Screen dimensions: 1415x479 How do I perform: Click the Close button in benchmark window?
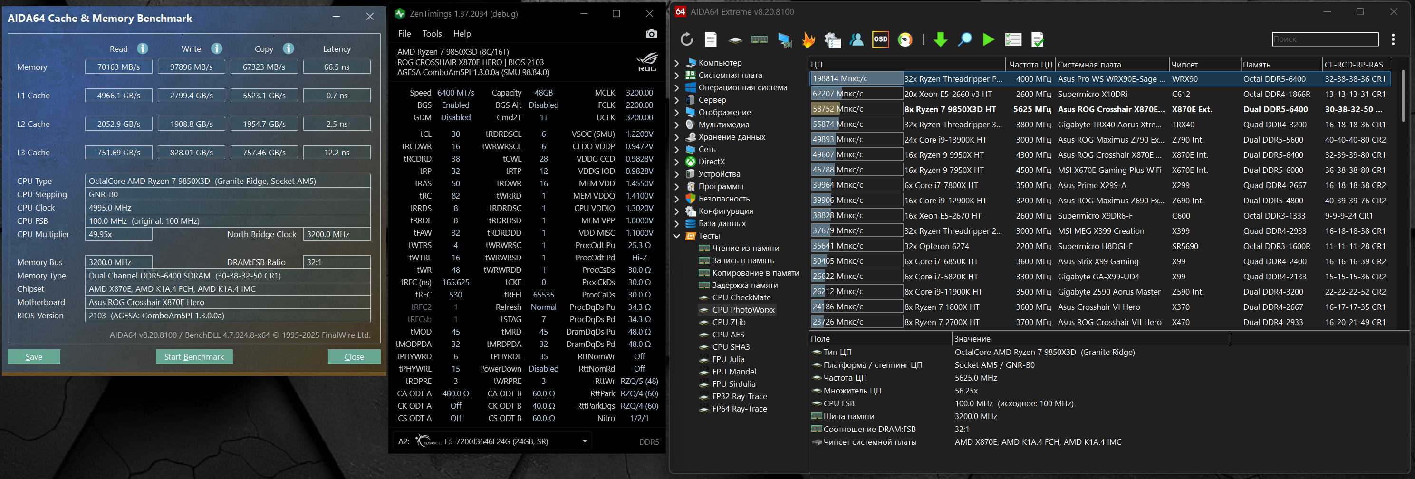point(354,357)
